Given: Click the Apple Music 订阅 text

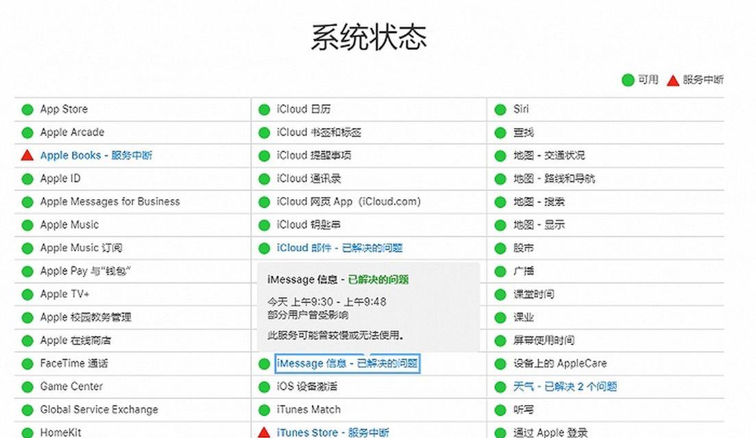Looking at the screenshot, I should click(x=81, y=248).
